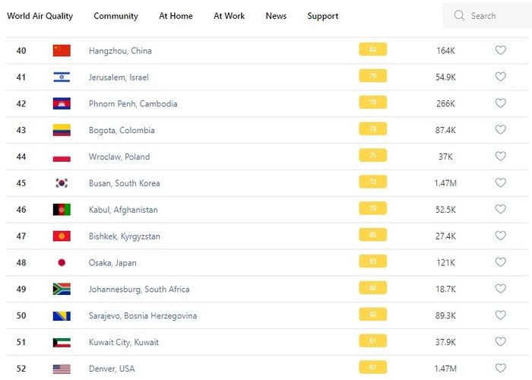This screenshot has width=532, height=380.
Task: Open the Community menu item
Action: click(x=116, y=16)
